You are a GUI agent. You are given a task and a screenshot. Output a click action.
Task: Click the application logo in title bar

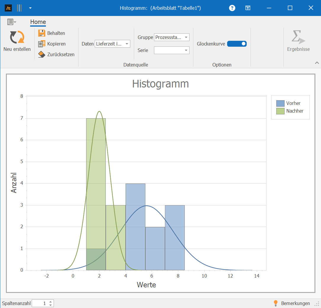coord(8,8)
